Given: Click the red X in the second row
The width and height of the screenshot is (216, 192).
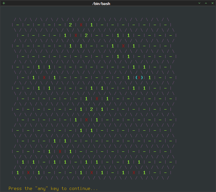Looking at the screenshot, I should point(76,35).
